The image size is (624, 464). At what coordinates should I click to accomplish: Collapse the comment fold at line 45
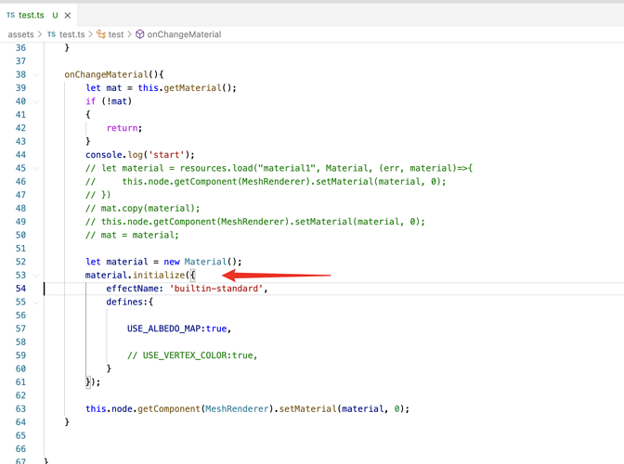pyautogui.click(x=36, y=168)
